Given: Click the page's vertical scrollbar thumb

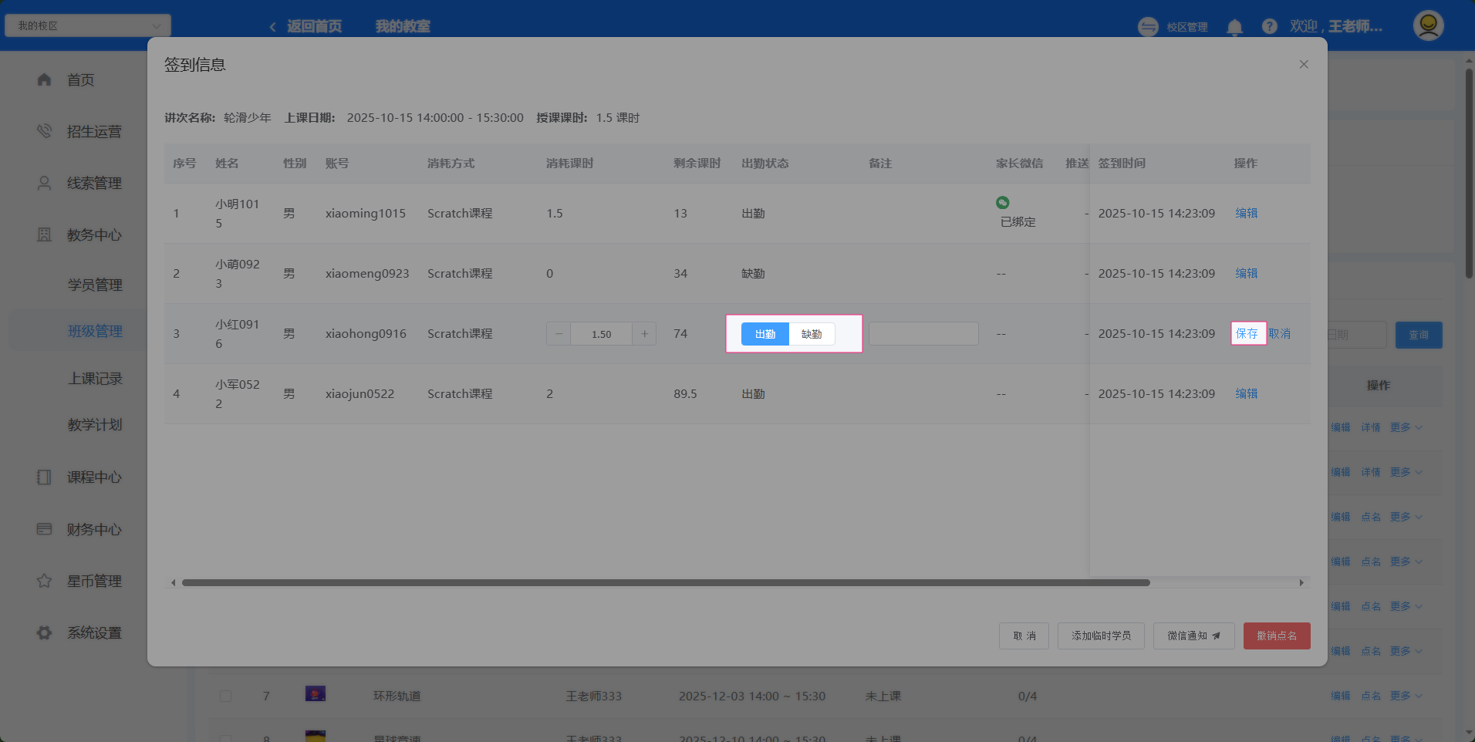Looking at the screenshot, I should 1469,174.
